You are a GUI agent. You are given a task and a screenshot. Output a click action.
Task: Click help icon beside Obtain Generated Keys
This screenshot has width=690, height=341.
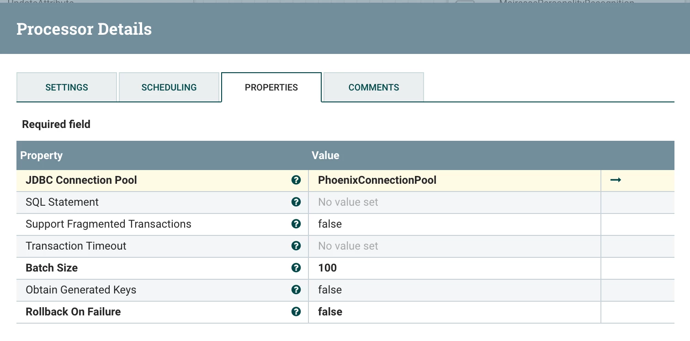click(x=296, y=290)
